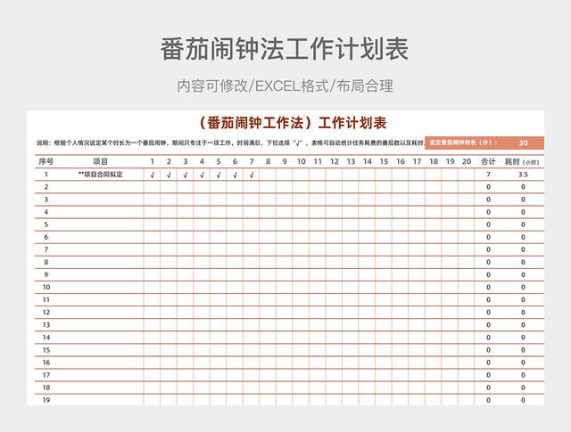Open the checkmark cell in column 5, row 1

click(219, 175)
